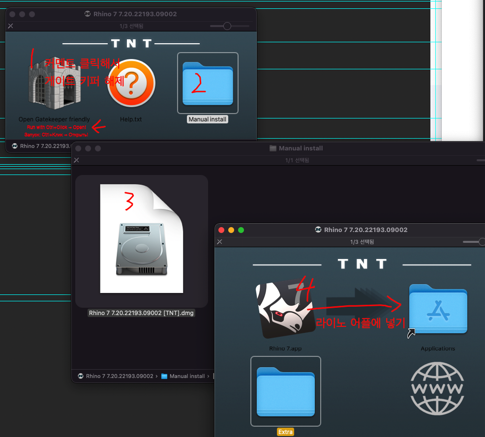Close status bar X in top Rhino window
The image size is (485, 437).
point(10,26)
